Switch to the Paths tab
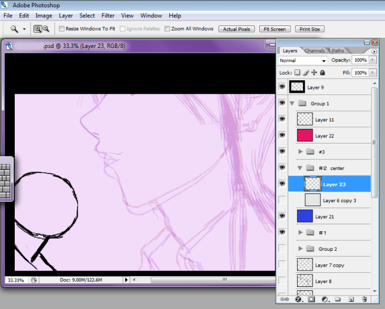Screen dimensions: 385x309 338,51
